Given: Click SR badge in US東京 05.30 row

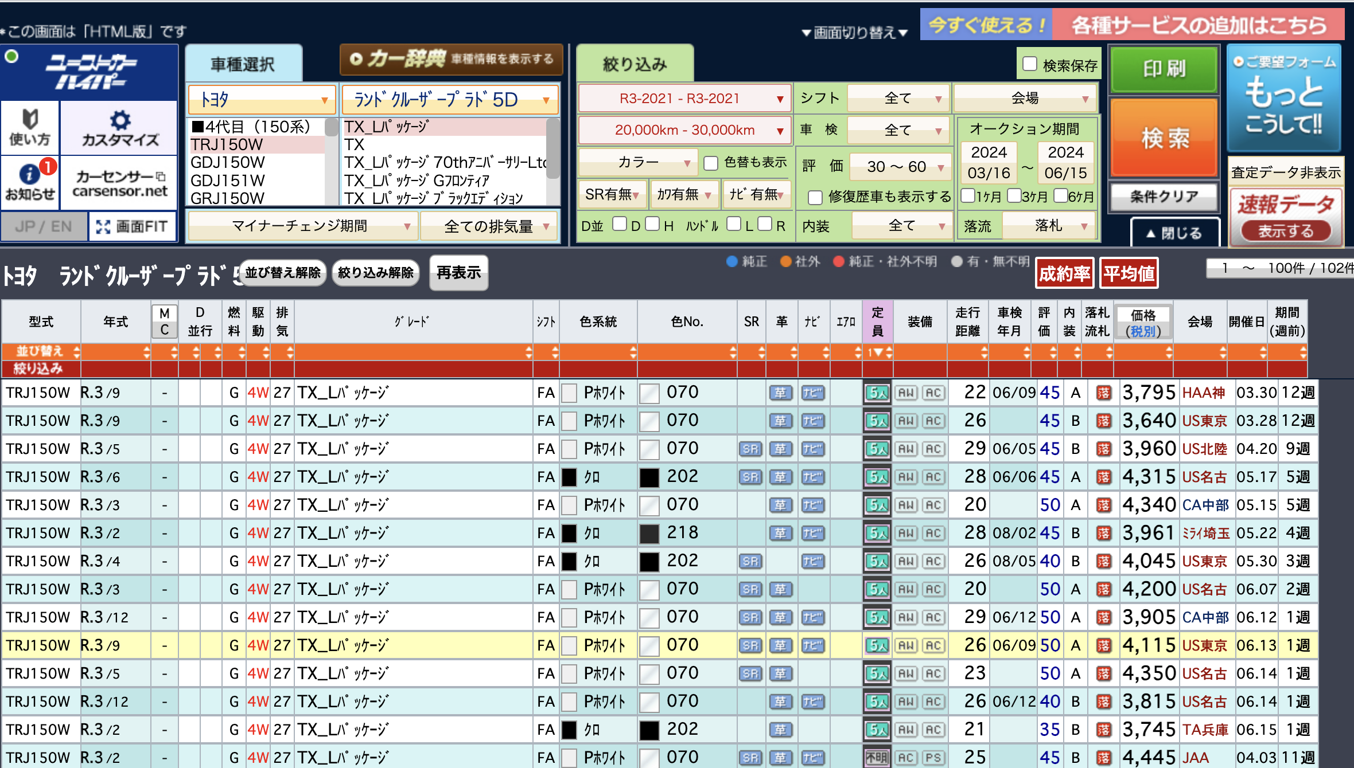Looking at the screenshot, I should 750,561.
